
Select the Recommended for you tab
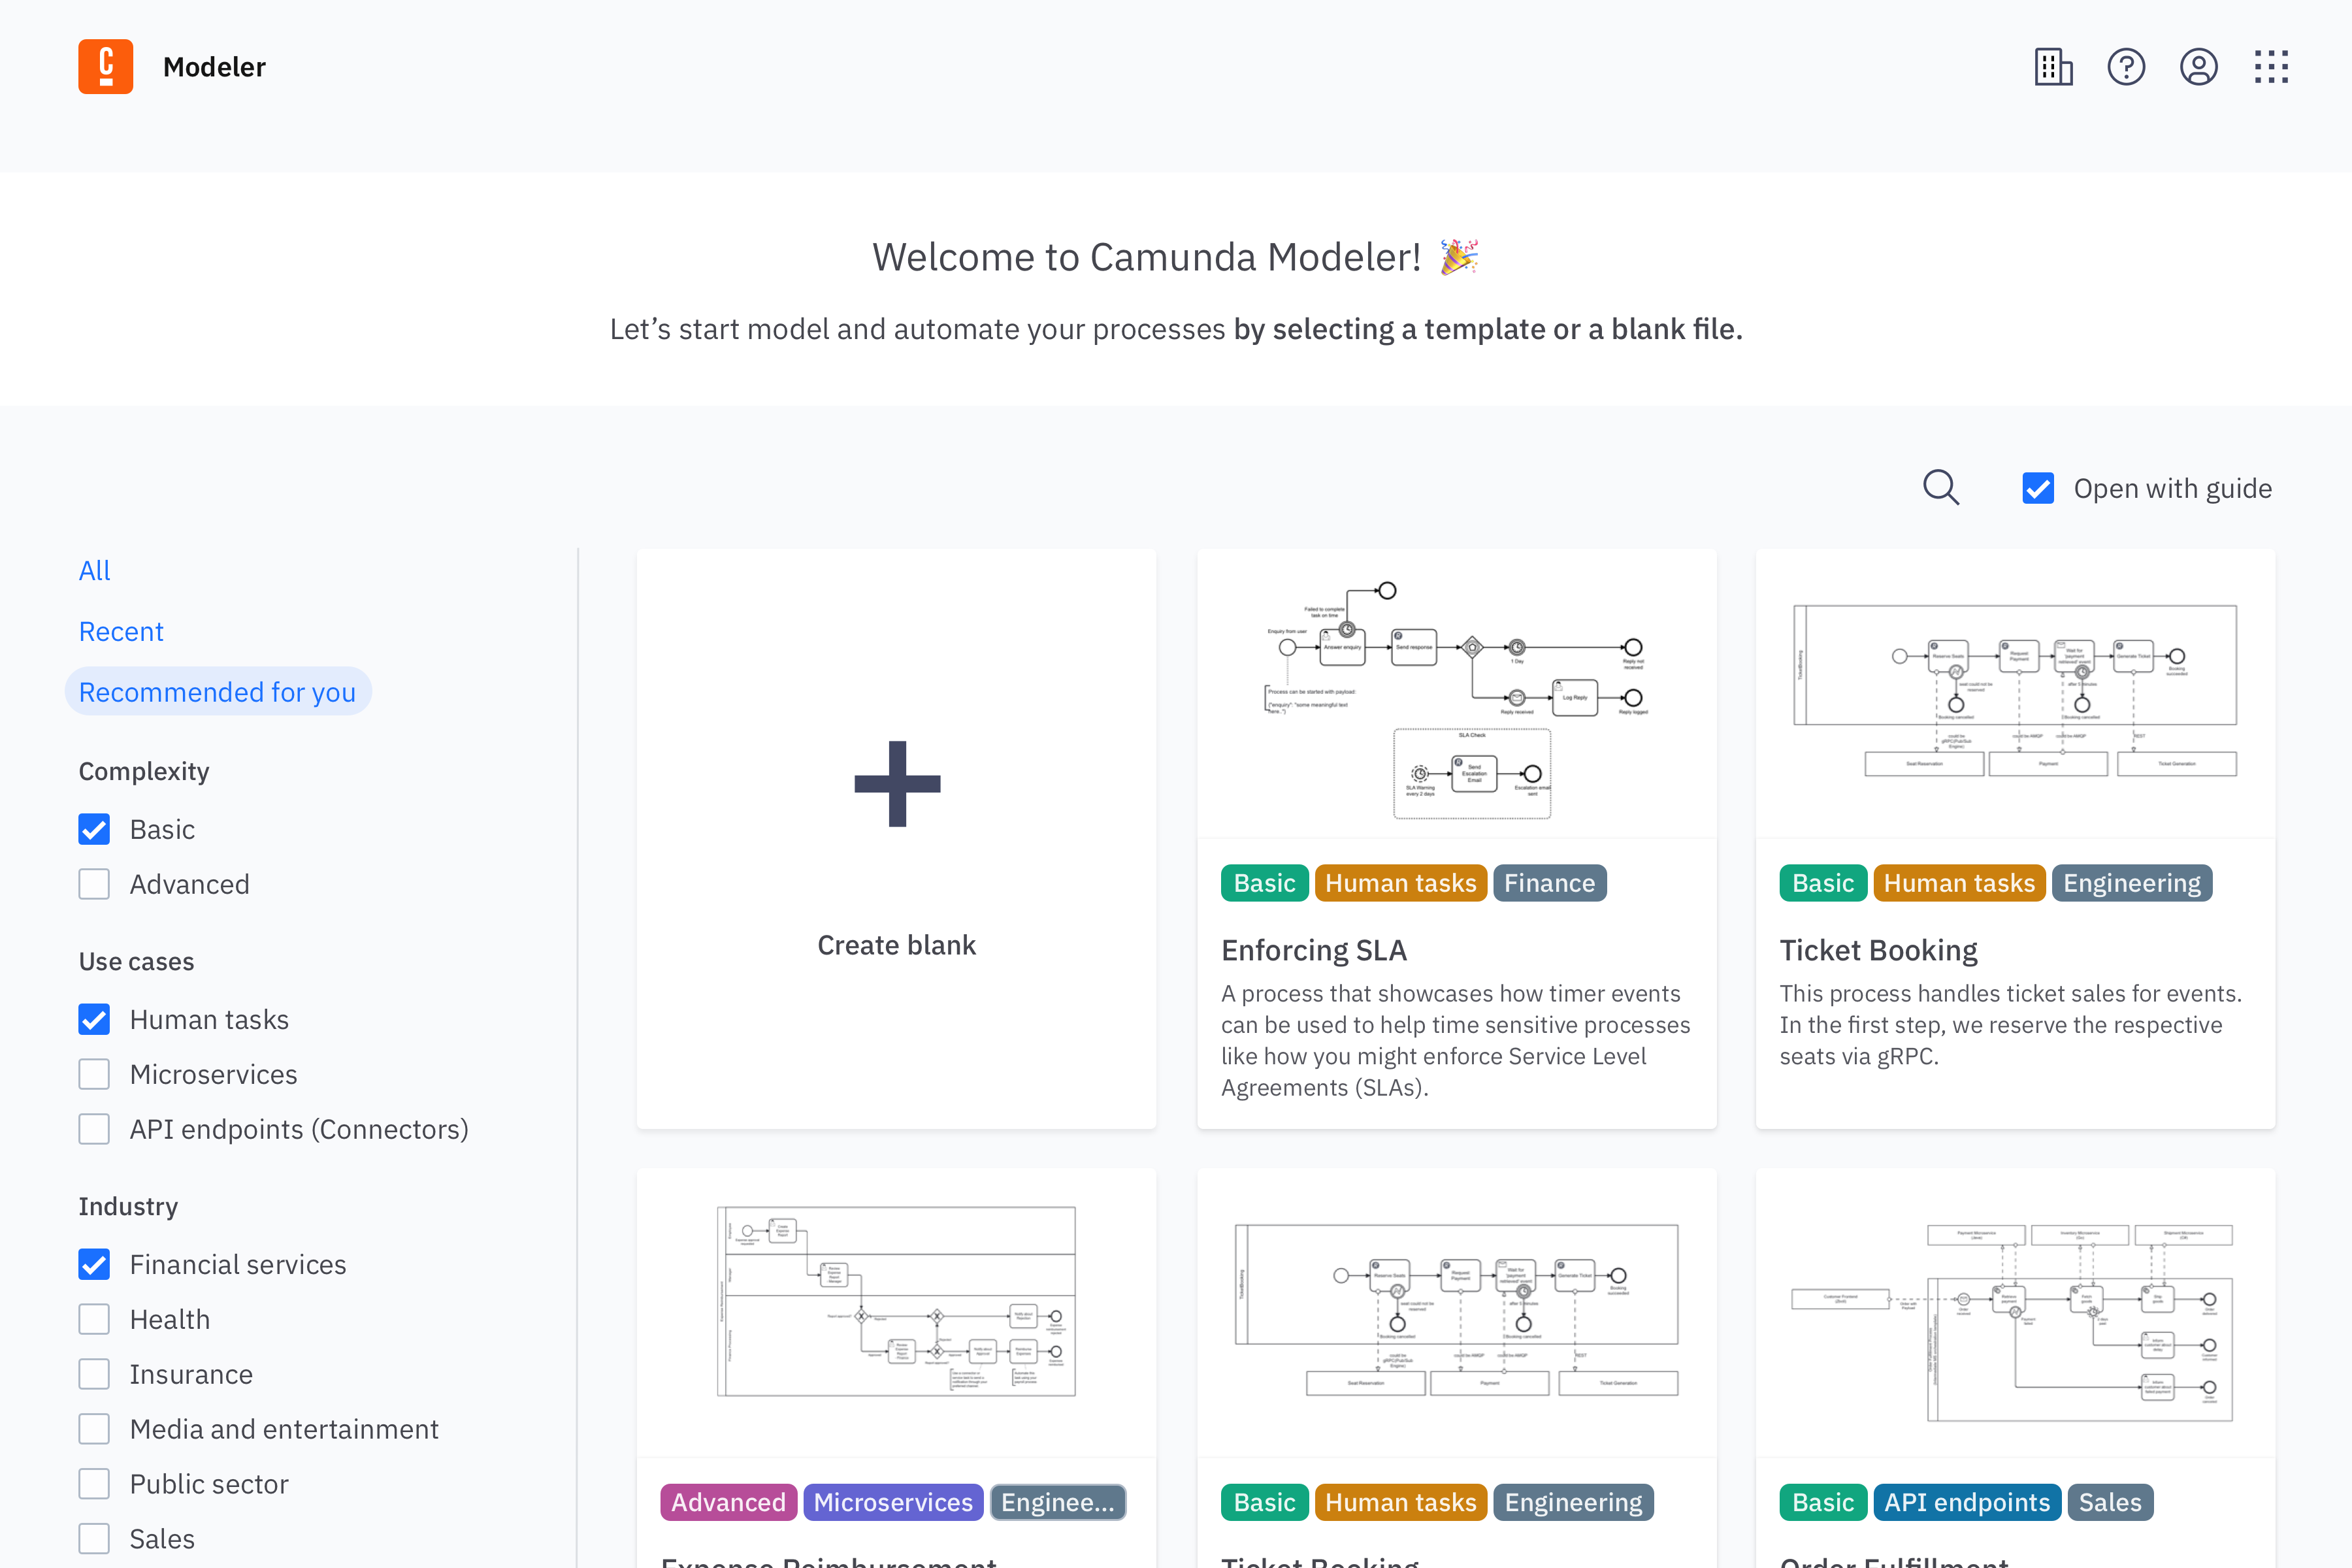coord(218,692)
